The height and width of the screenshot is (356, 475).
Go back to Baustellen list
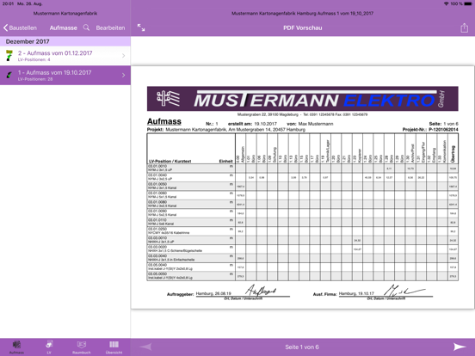click(20, 28)
